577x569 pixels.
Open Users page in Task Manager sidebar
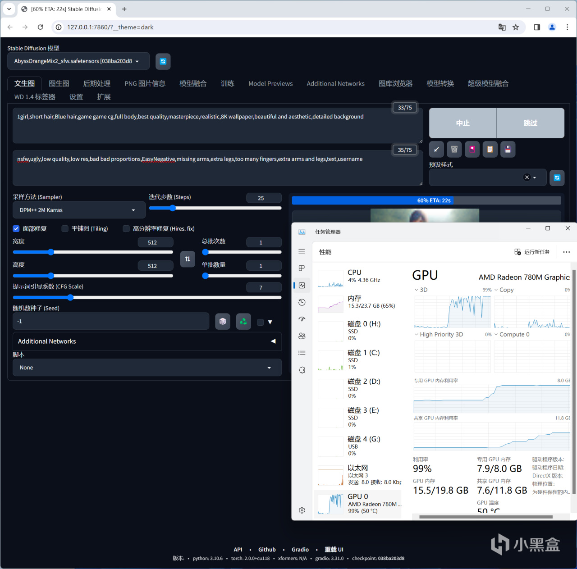tap(302, 336)
